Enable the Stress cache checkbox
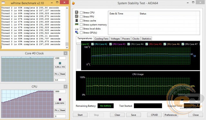206x120 pixels. tap(81, 21)
